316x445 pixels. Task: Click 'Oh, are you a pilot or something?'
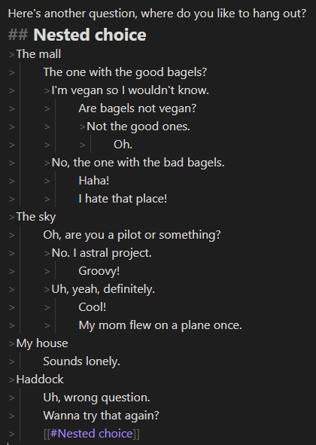pos(132,235)
